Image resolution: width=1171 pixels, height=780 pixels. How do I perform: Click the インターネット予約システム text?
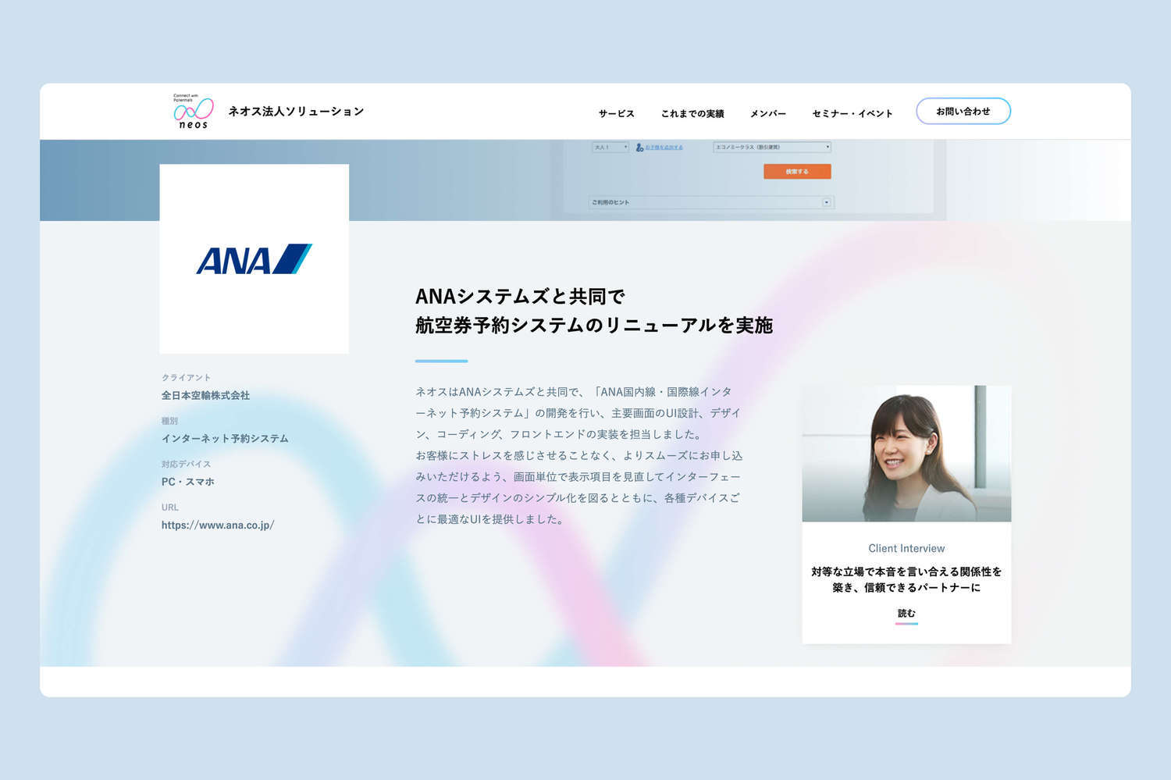225,439
